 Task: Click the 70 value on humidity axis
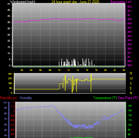pyautogui.click(x=5, y=119)
